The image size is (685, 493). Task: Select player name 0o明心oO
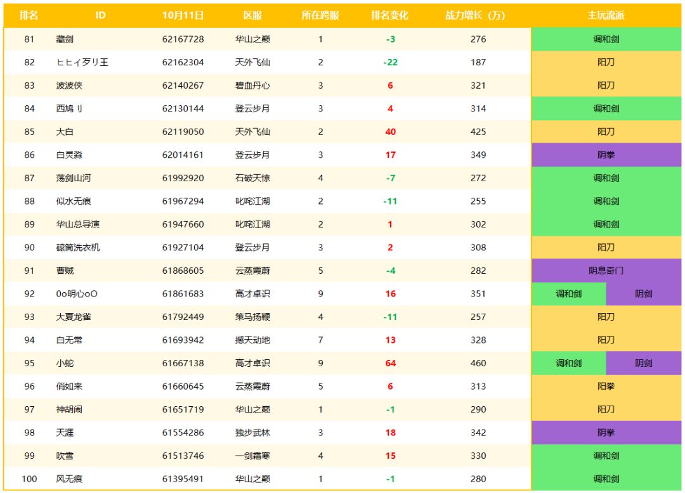tap(77, 293)
